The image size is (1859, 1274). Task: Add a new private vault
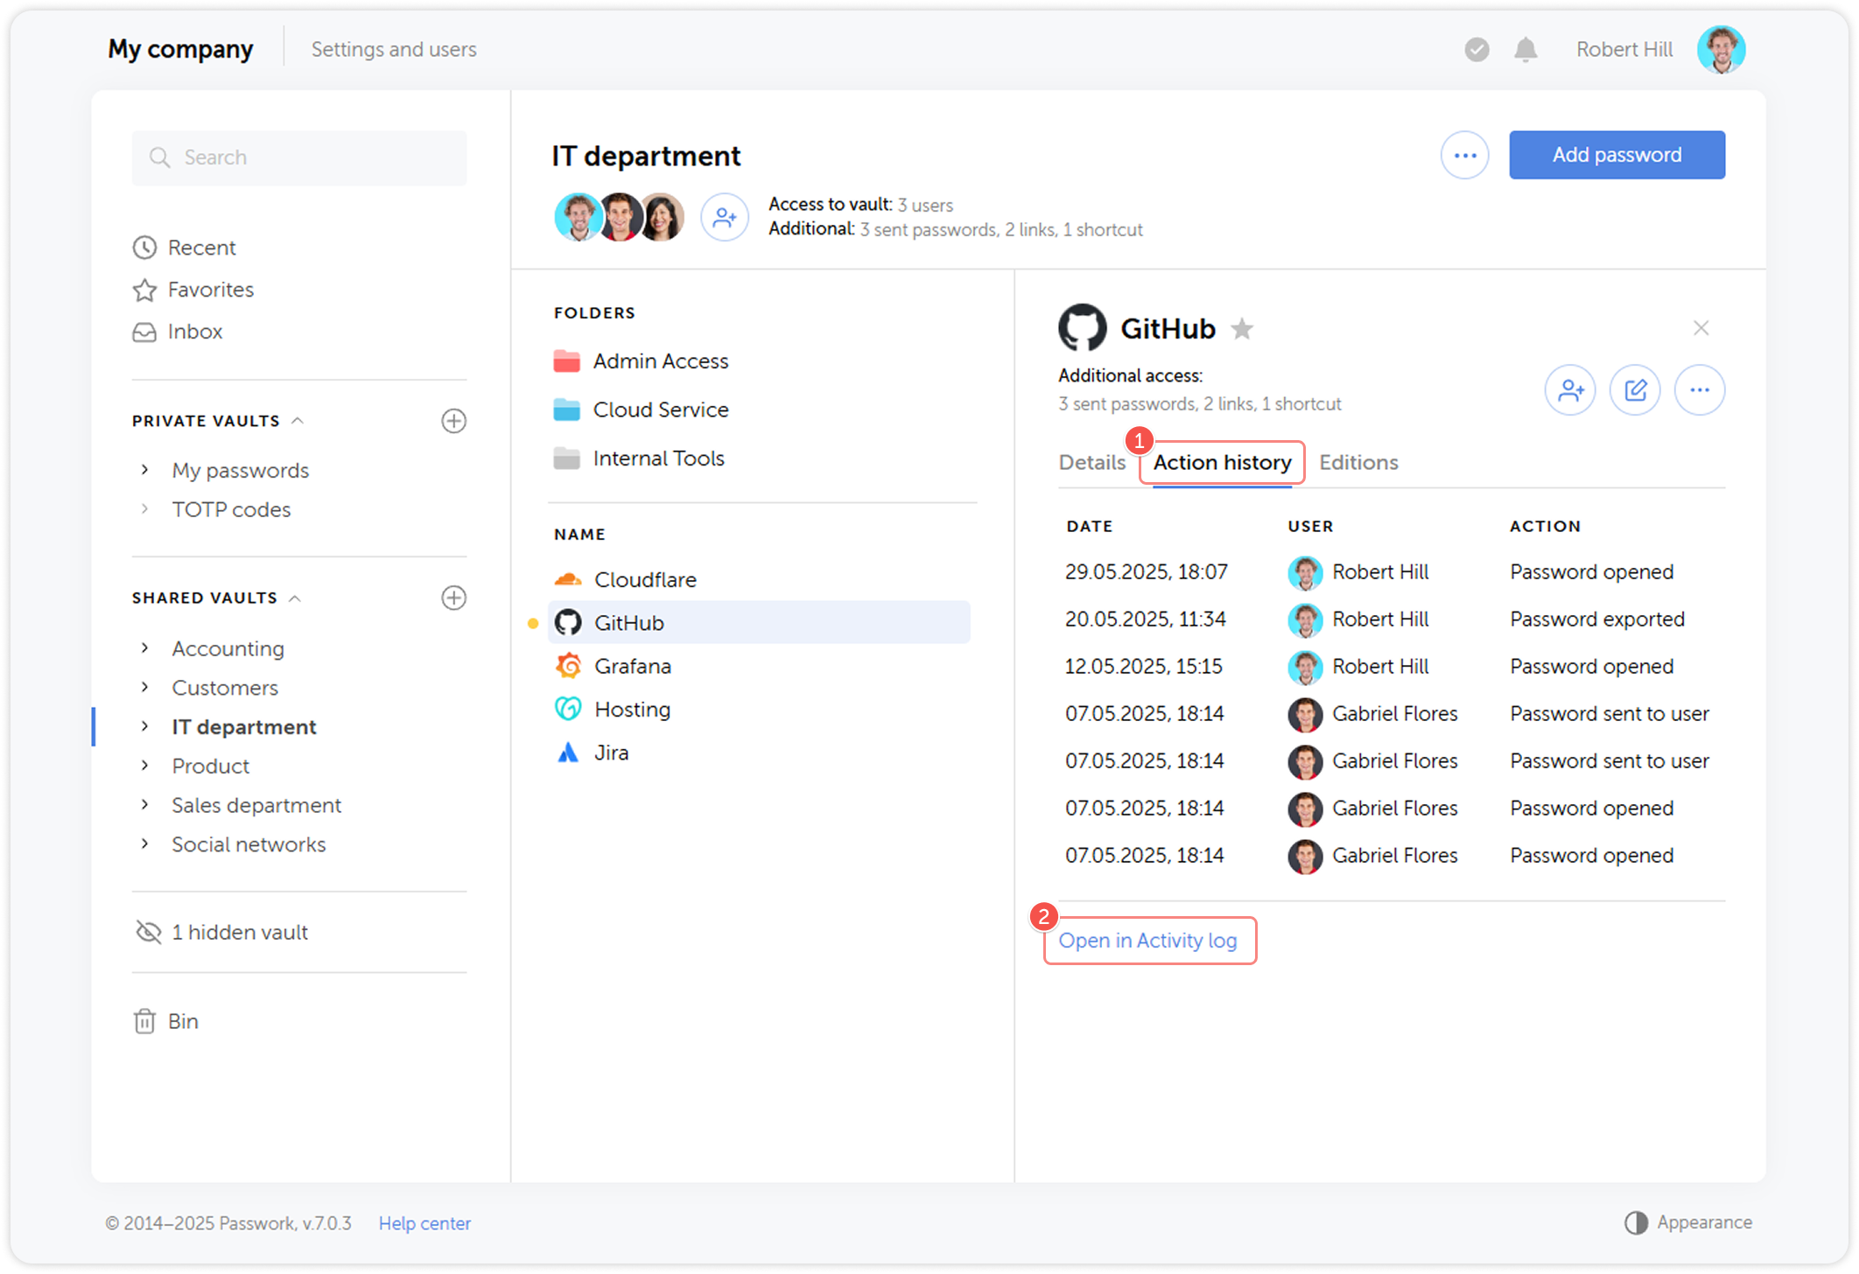(x=453, y=421)
